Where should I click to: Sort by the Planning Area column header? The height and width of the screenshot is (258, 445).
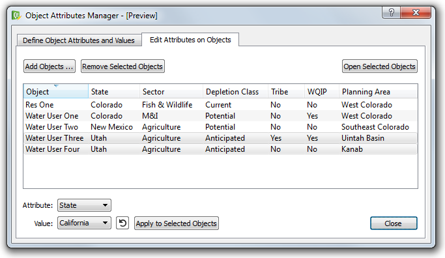pyautogui.click(x=378, y=92)
